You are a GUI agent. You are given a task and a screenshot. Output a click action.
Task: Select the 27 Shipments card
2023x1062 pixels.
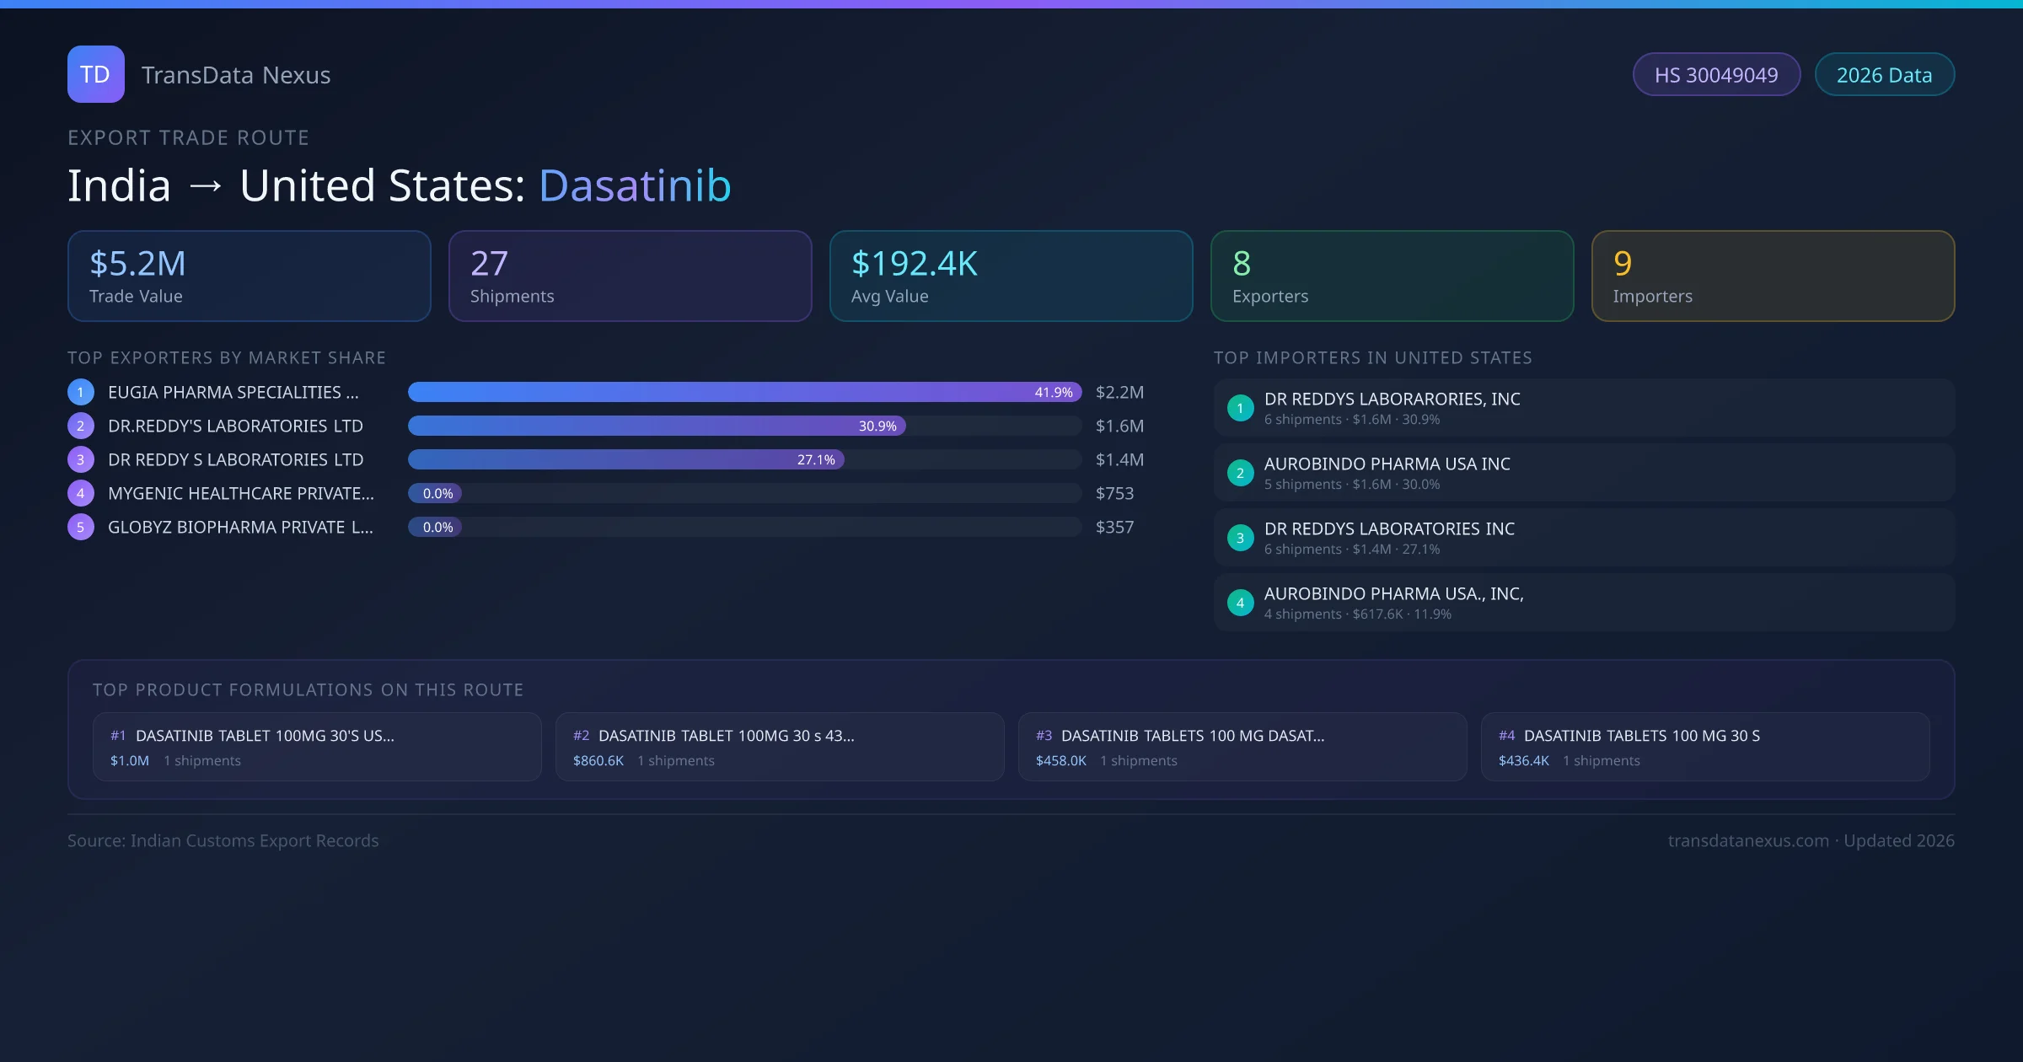[630, 276]
